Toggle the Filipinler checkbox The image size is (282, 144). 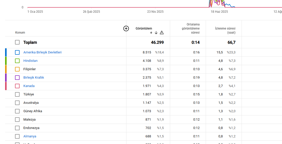(x=17, y=69)
